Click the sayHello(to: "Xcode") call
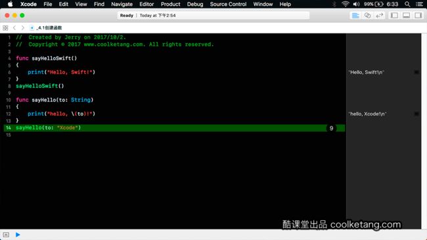427x240 pixels. pyautogui.click(x=48, y=127)
